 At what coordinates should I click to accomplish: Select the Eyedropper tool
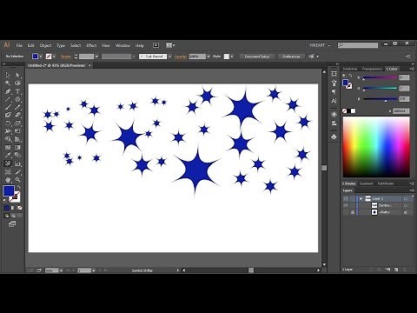coord(8,155)
